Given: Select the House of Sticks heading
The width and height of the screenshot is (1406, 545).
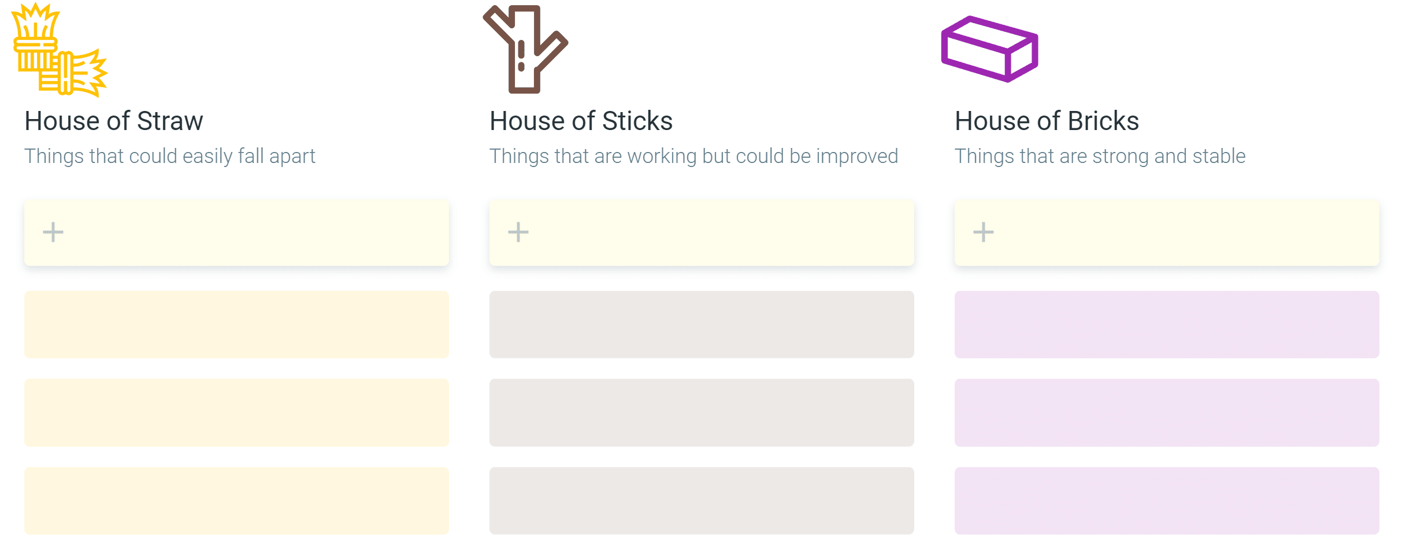Looking at the screenshot, I should [x=581, y=121].
